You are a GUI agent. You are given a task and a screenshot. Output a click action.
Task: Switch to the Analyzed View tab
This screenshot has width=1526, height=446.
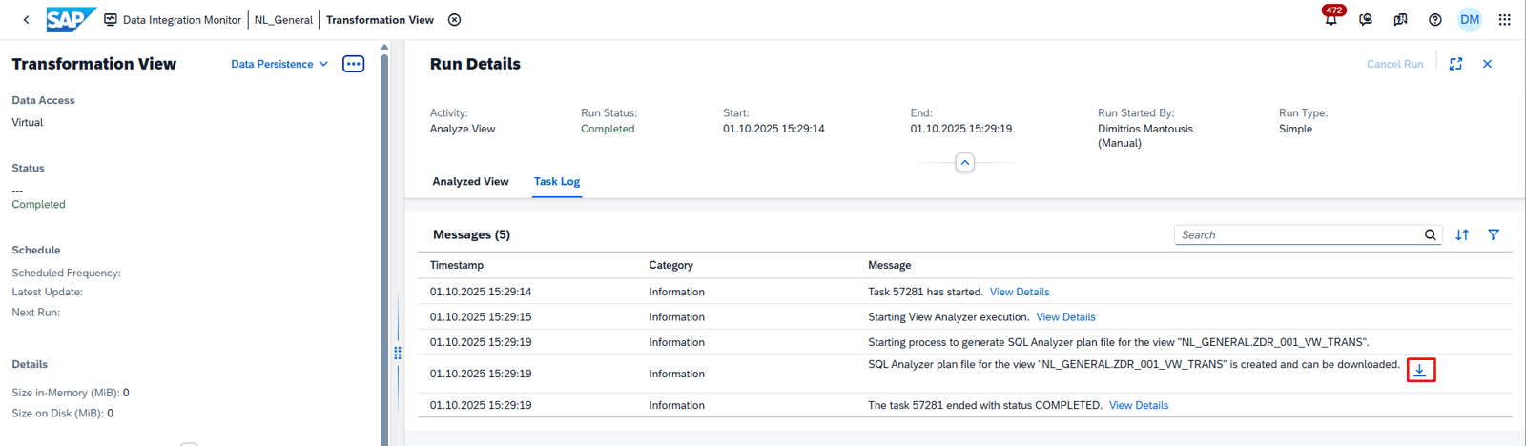[470, 181]
